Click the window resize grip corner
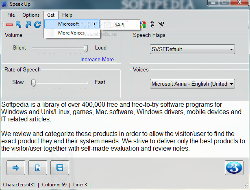 coord(246,186)
